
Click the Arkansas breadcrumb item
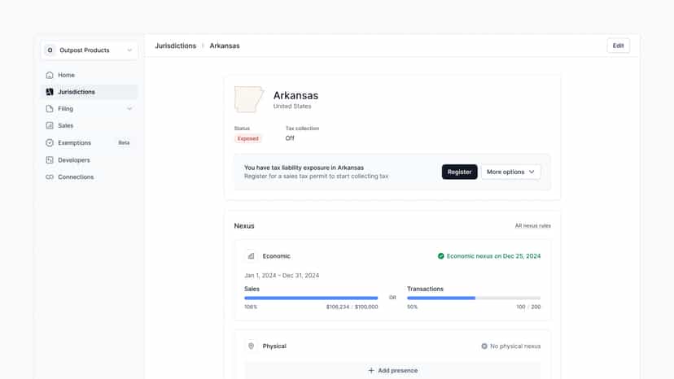(x=225, y=46)
